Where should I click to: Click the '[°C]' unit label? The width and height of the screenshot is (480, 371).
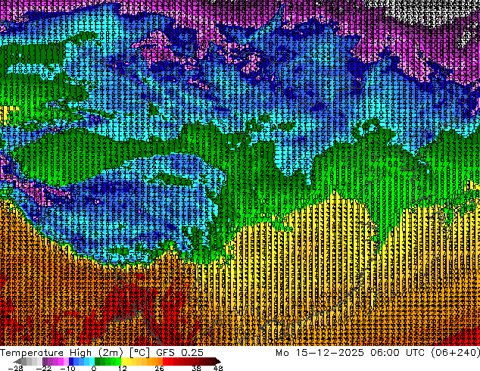pyautogui.click(x=139, y=353)
